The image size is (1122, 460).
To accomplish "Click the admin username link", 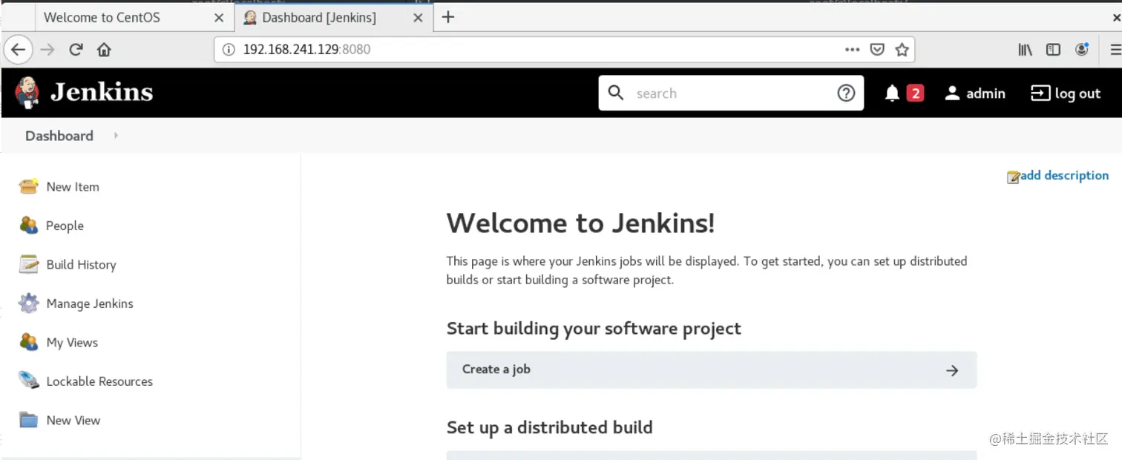I will coord(985,93).
